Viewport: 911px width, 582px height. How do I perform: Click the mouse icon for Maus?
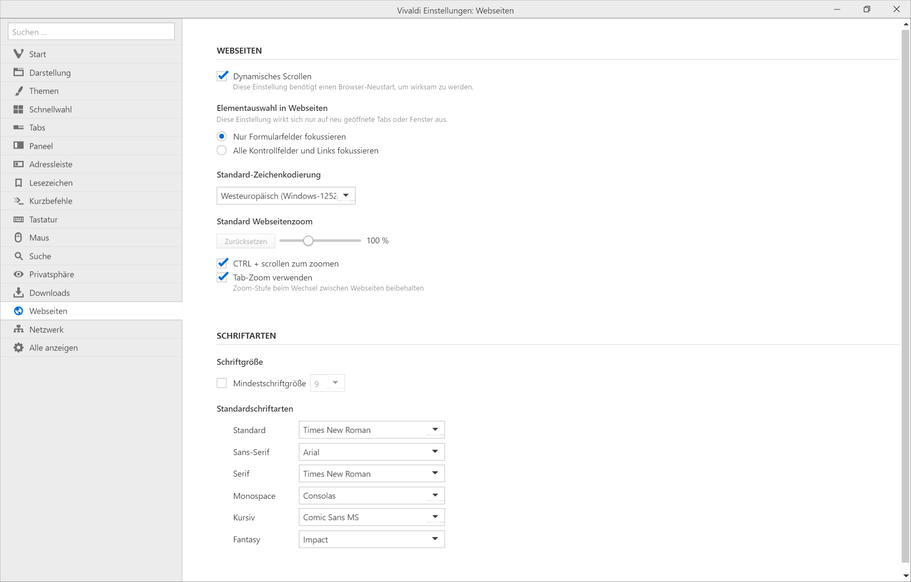pos(18,237)
